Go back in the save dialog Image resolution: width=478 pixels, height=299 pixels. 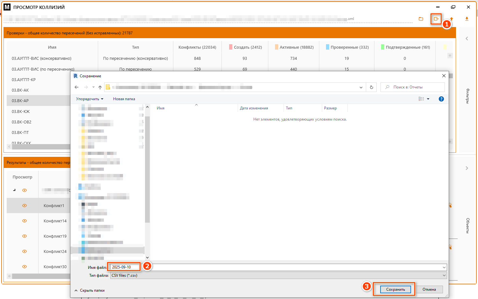click(76, 87)
